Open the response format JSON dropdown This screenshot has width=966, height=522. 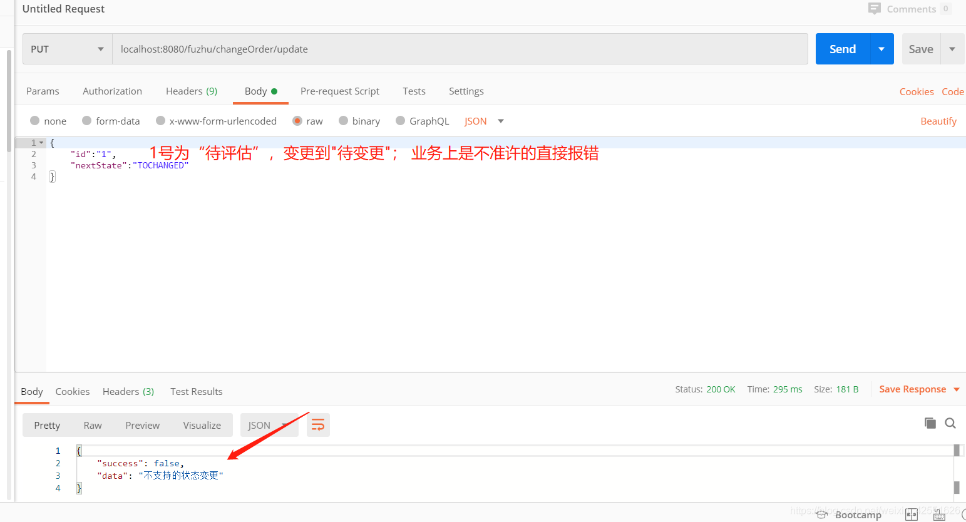click(269, 425)
